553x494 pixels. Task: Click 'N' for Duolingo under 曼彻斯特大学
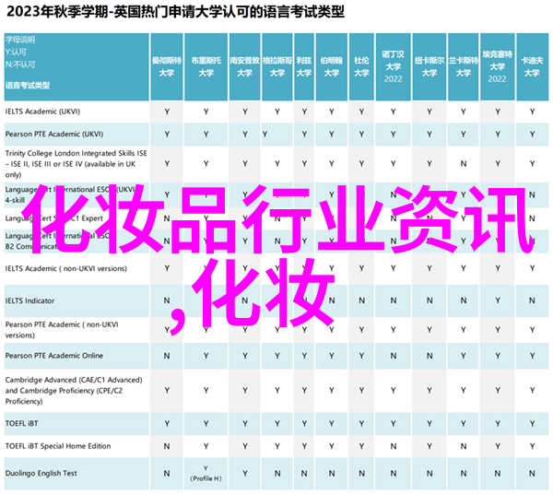167,474
